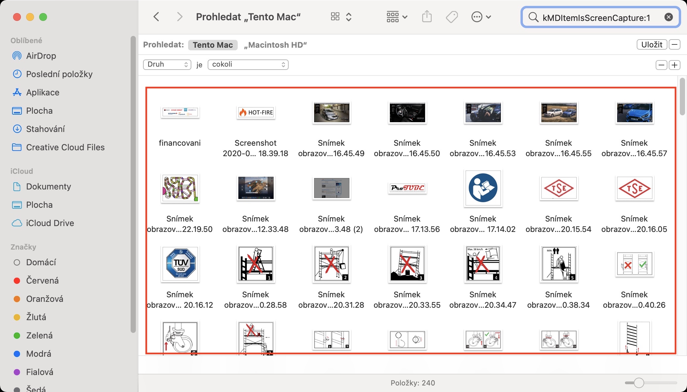Switch search scope to Macintosh HD
This screenshot has width=687, height=392.
coord(275,45)
